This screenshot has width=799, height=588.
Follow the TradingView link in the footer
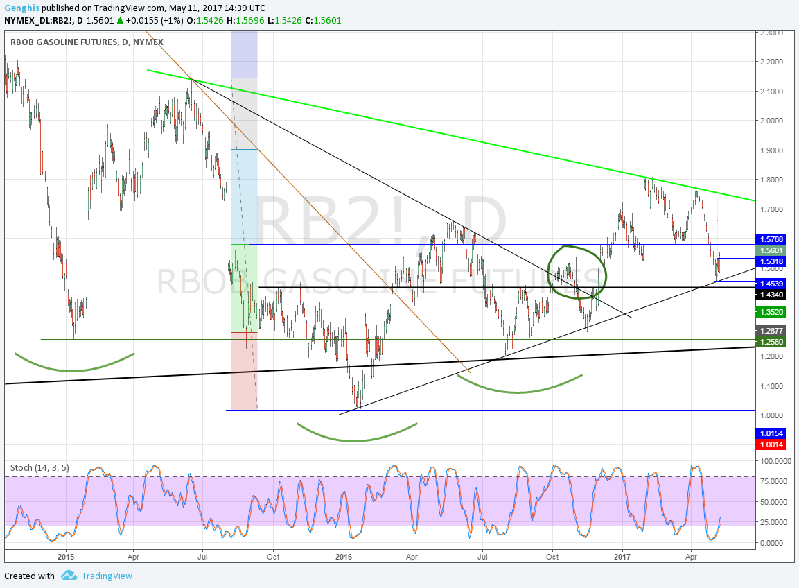click(107, 576)
